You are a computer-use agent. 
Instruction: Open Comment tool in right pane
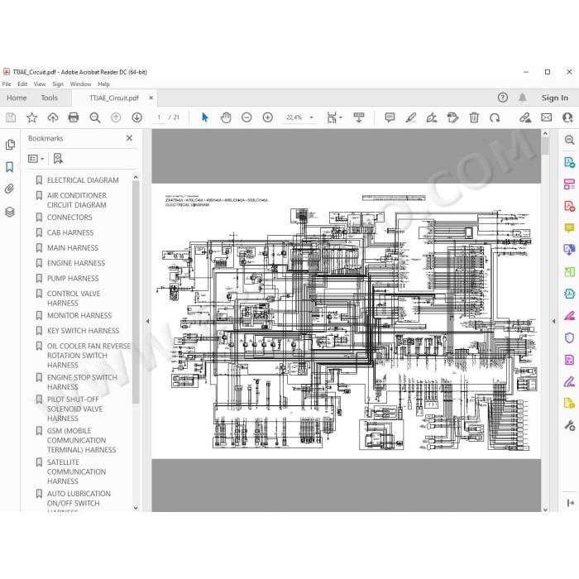tap(569, 227)
